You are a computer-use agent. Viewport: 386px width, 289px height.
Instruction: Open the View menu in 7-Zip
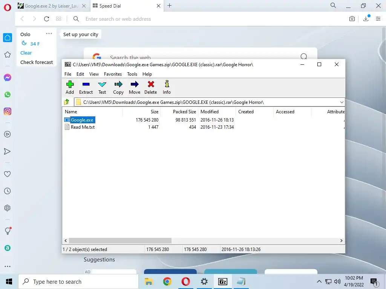[x=94, y=74]
